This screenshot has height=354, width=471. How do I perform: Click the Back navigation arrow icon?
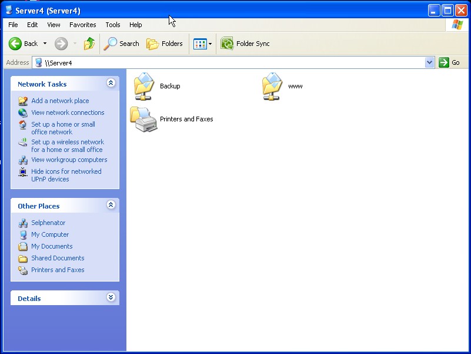[x=15, y=44]
